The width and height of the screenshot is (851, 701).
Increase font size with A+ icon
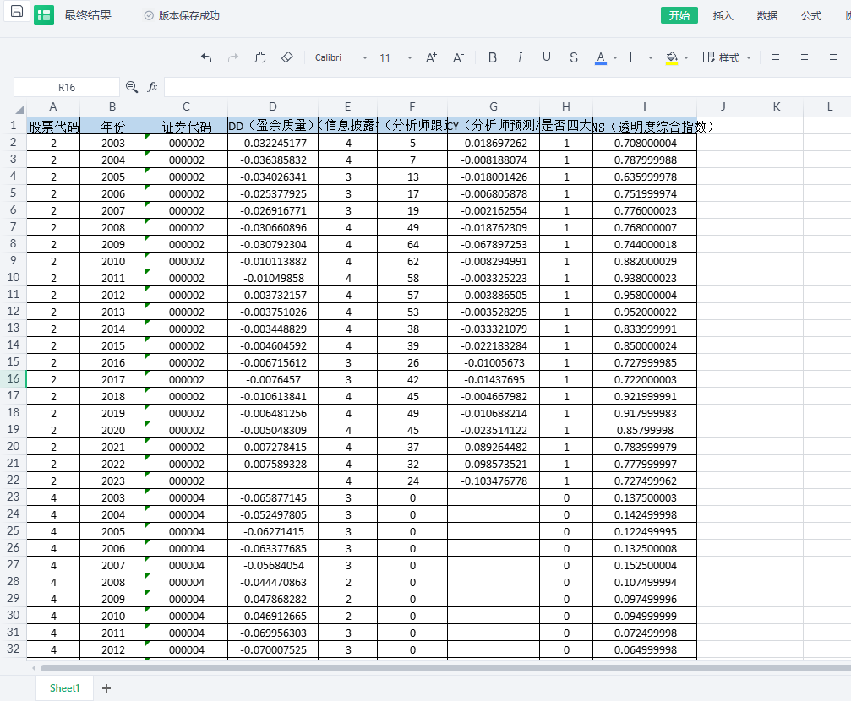[432, 57]
